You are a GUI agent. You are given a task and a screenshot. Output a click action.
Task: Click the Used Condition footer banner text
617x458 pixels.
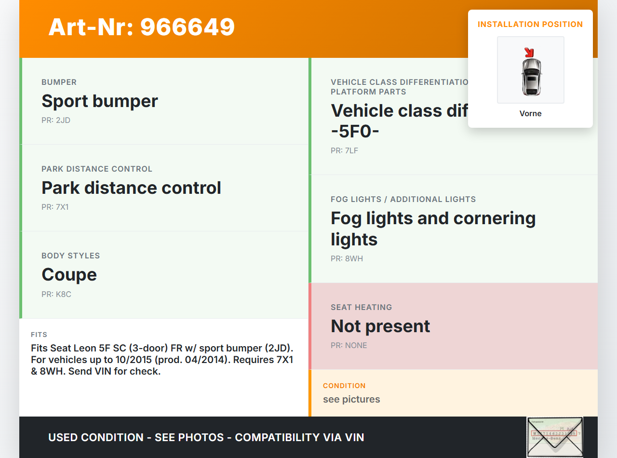(206, 437)
